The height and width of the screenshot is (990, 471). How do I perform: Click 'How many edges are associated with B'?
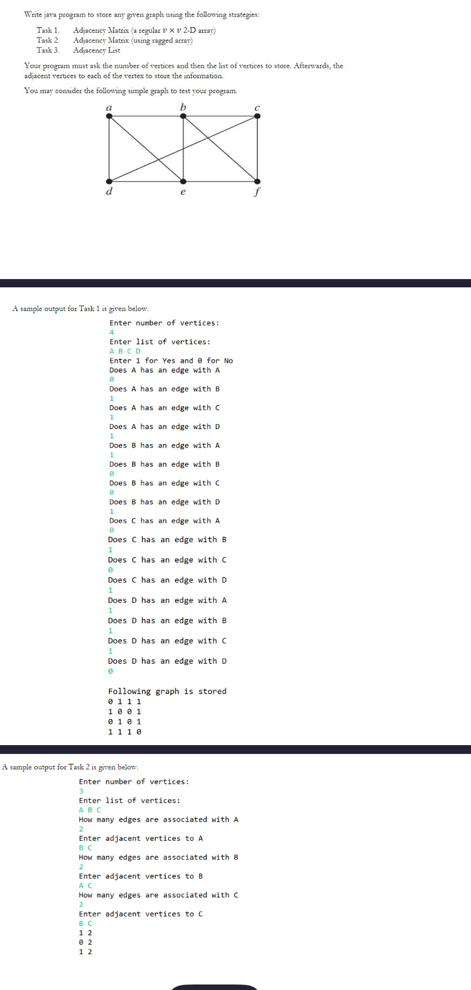pos(159,857)
